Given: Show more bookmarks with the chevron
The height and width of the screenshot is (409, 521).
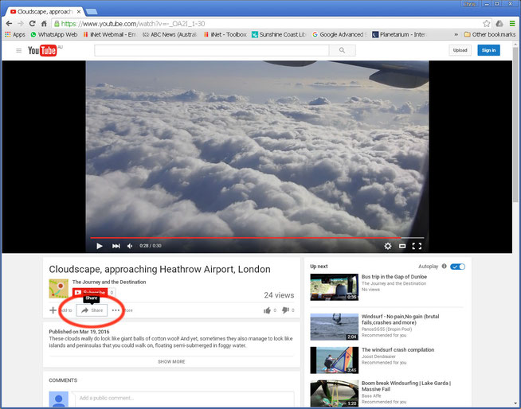Looking at the screenshot, I should (x=456, y=34).
